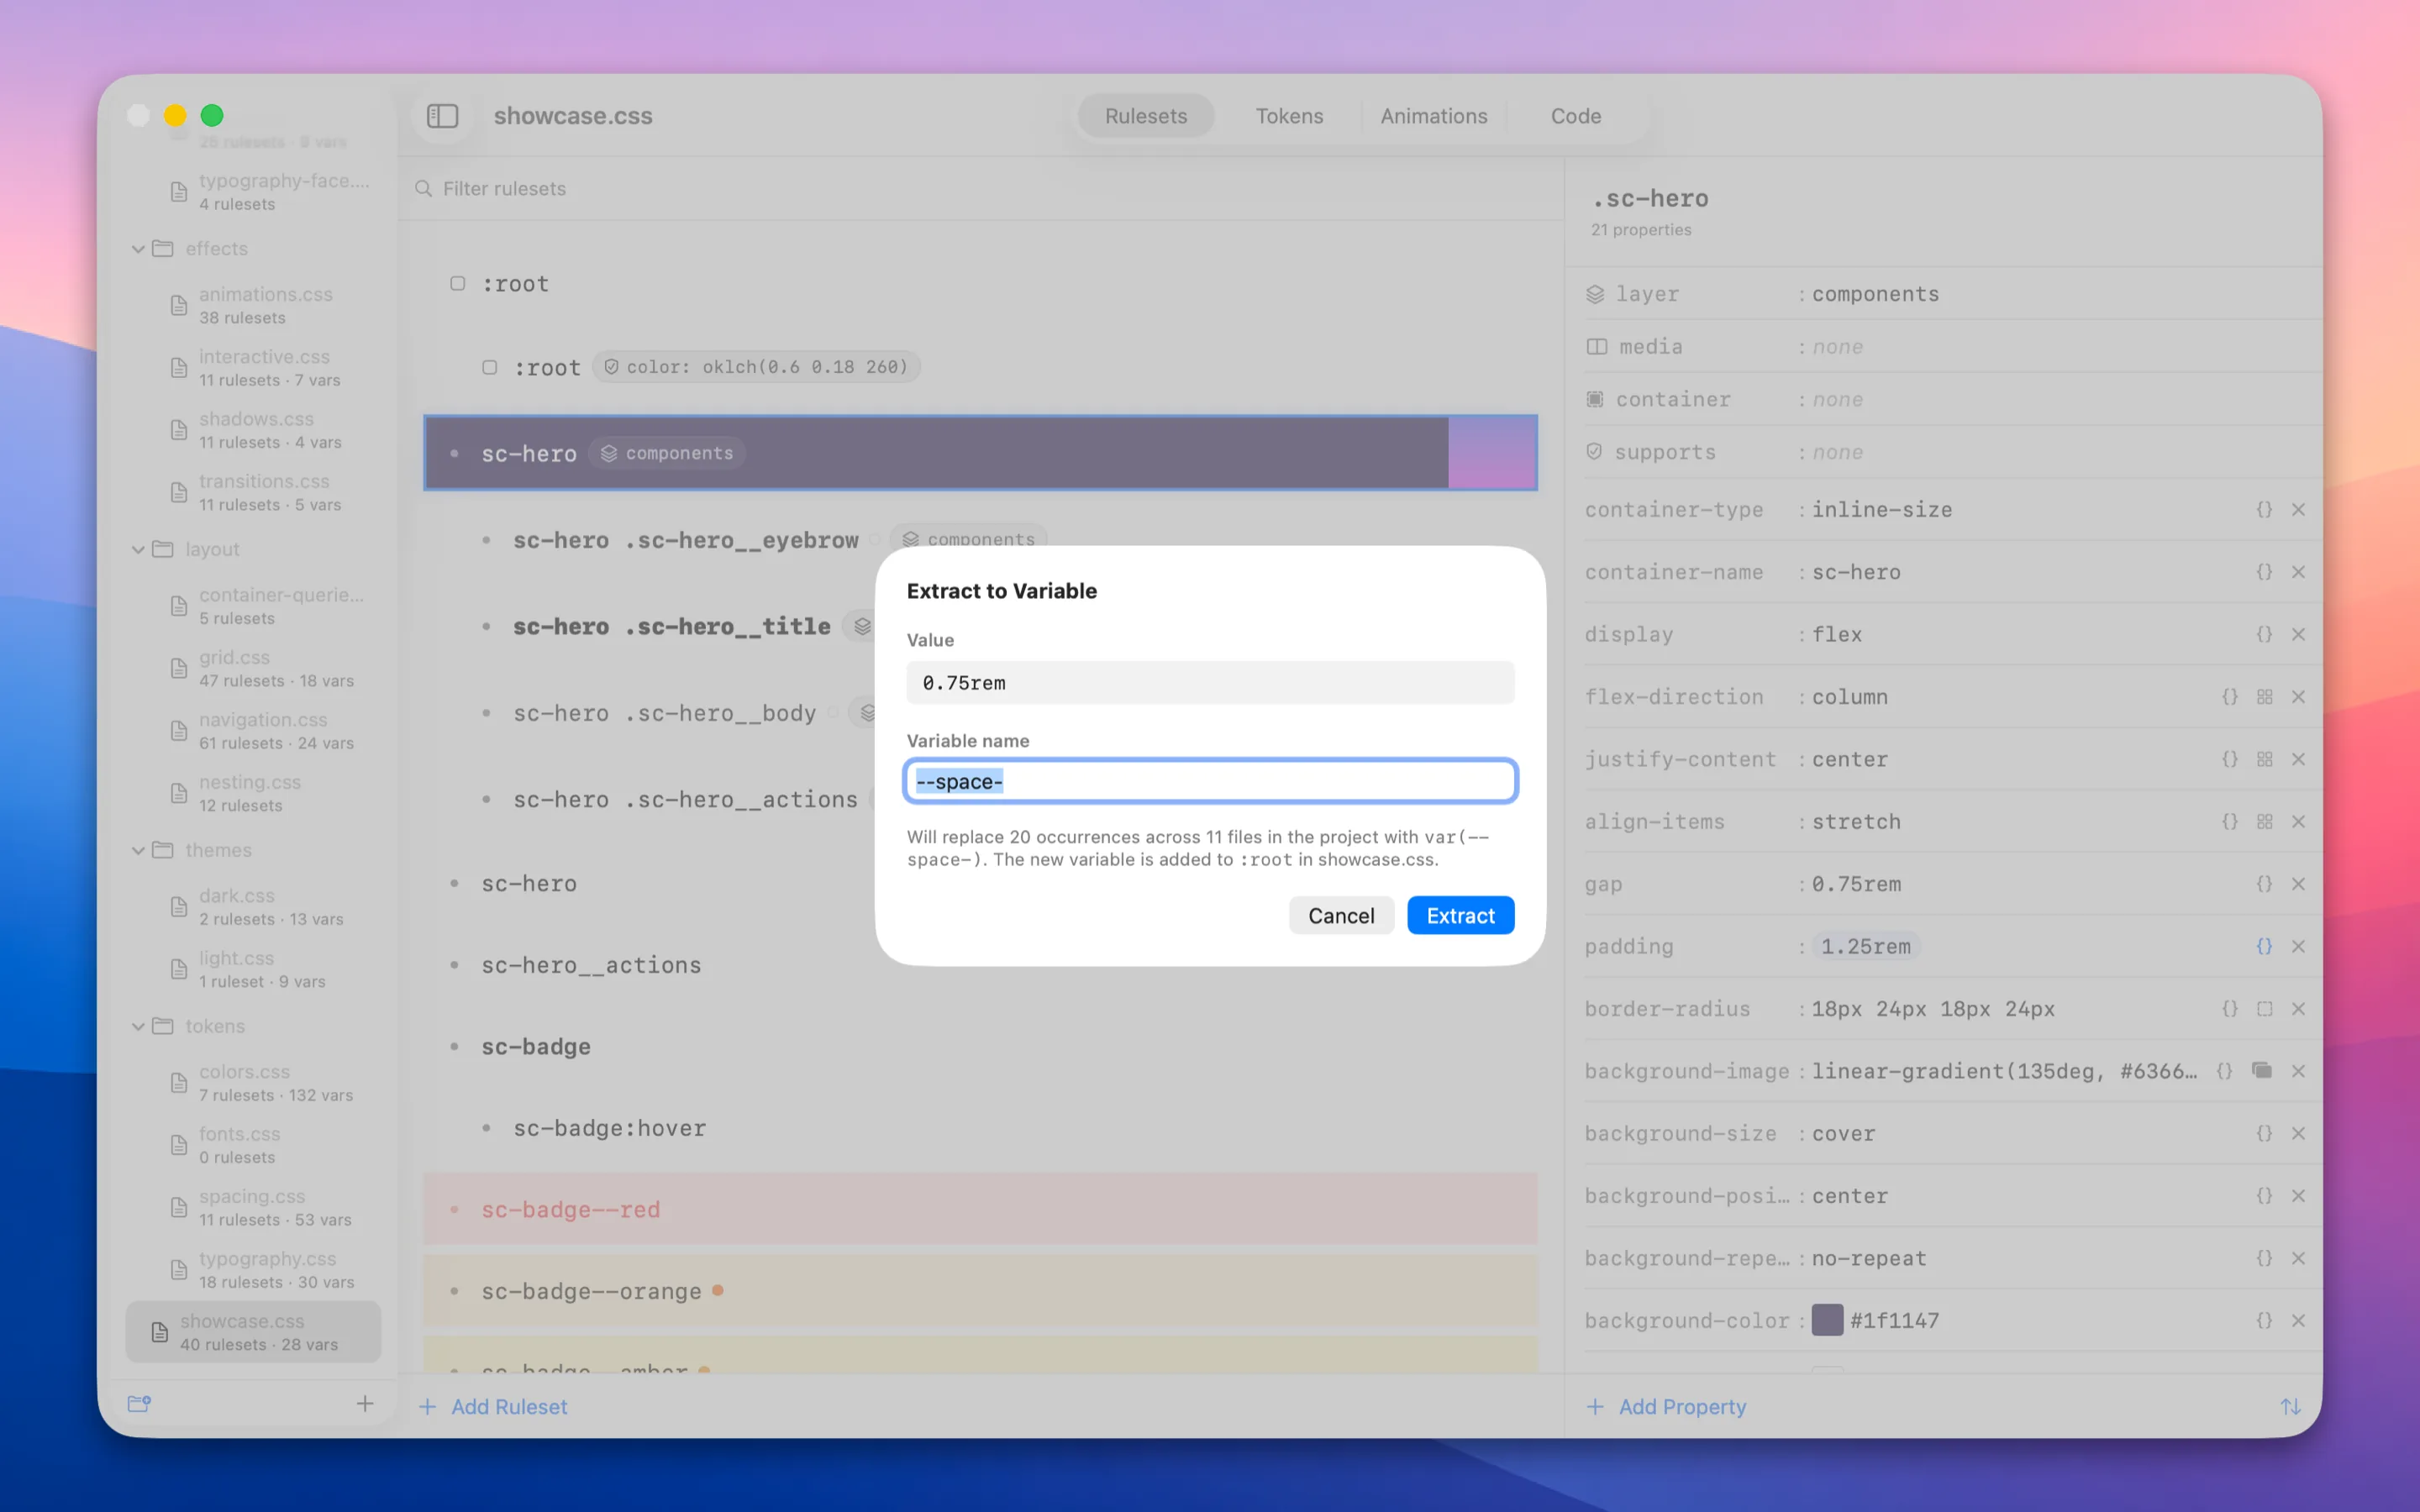Select the sc-badge--red ruleset
The height and width of the screenshot is (1512, 2420).
pos(980,1209)
